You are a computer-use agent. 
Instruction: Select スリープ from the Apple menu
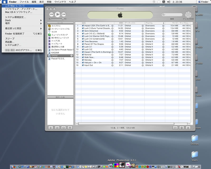tap(23, 39)
